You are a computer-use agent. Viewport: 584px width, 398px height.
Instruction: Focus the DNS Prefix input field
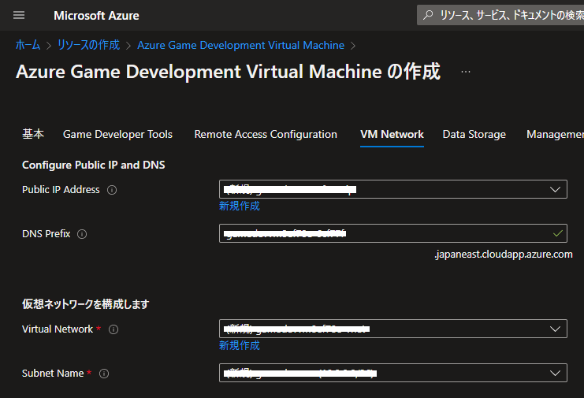[x=393, y=233]
